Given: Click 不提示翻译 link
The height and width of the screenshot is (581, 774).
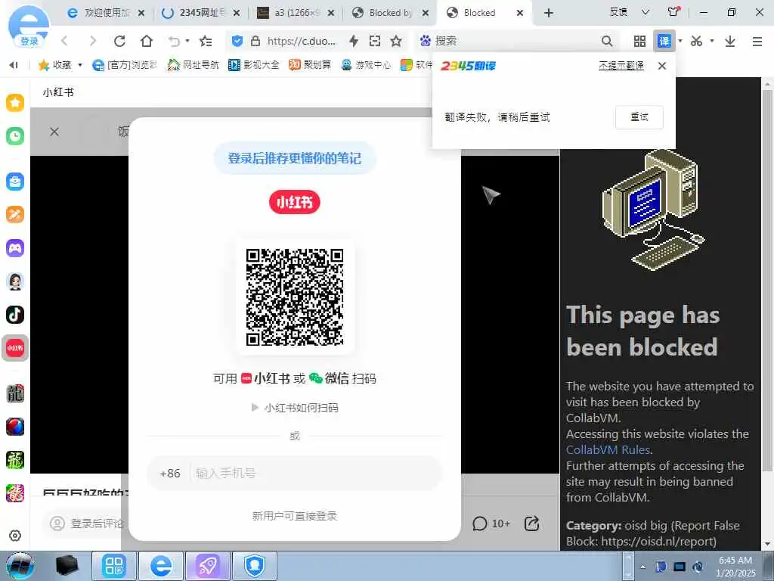Looking at the screenshot, I should click(x=621, y=66).
